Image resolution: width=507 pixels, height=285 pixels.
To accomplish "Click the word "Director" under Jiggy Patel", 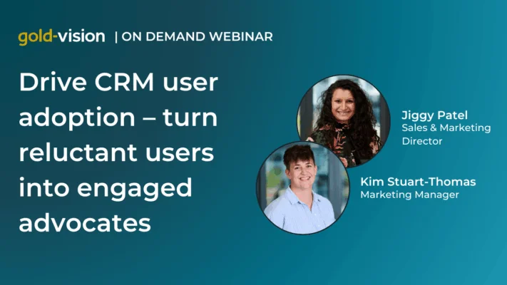I will (x=421, y=141).
